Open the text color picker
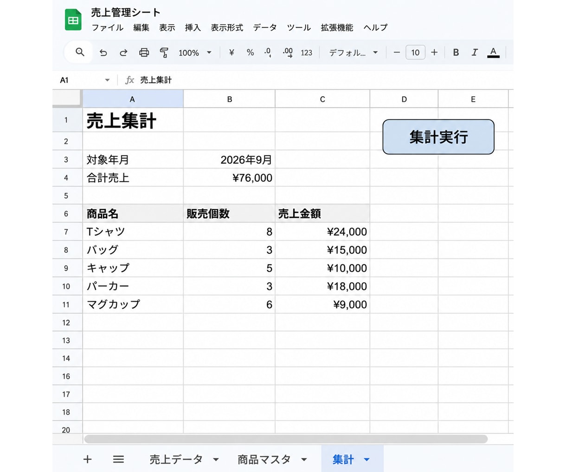The width and height of the screenshot is (566, 472). 493,52
